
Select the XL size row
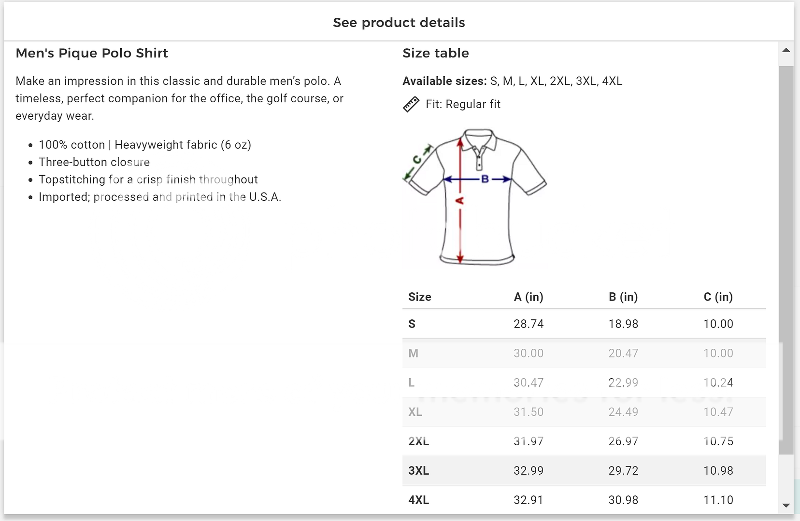pyautogui.click(x=584, y=412)
